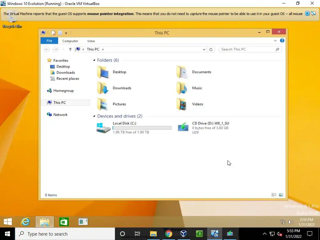Image resolution: width=320 pixels, height=240 pixels.
Task: Show hidden icons in host tray
Action: [x=264, y=234]
